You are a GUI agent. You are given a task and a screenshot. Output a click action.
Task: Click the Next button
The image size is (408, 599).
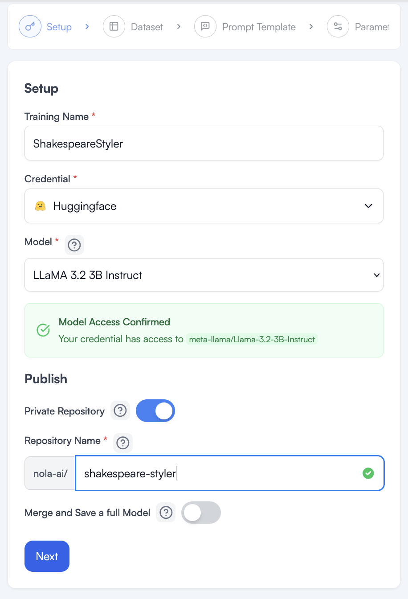[x=47, y=556]
